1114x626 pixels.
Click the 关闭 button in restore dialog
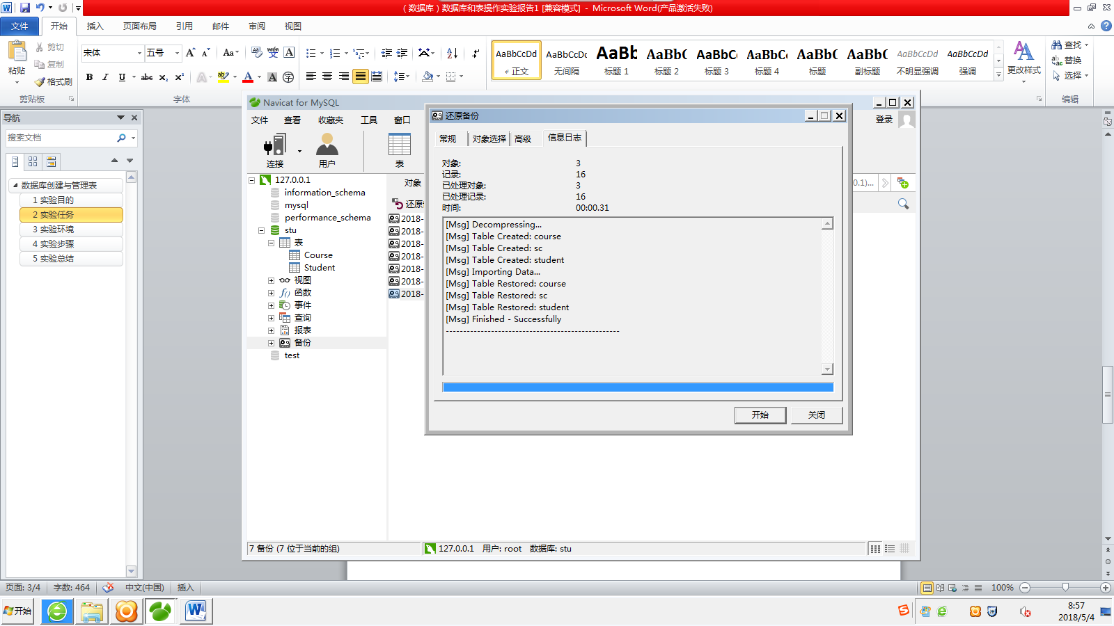pos(817,415)
